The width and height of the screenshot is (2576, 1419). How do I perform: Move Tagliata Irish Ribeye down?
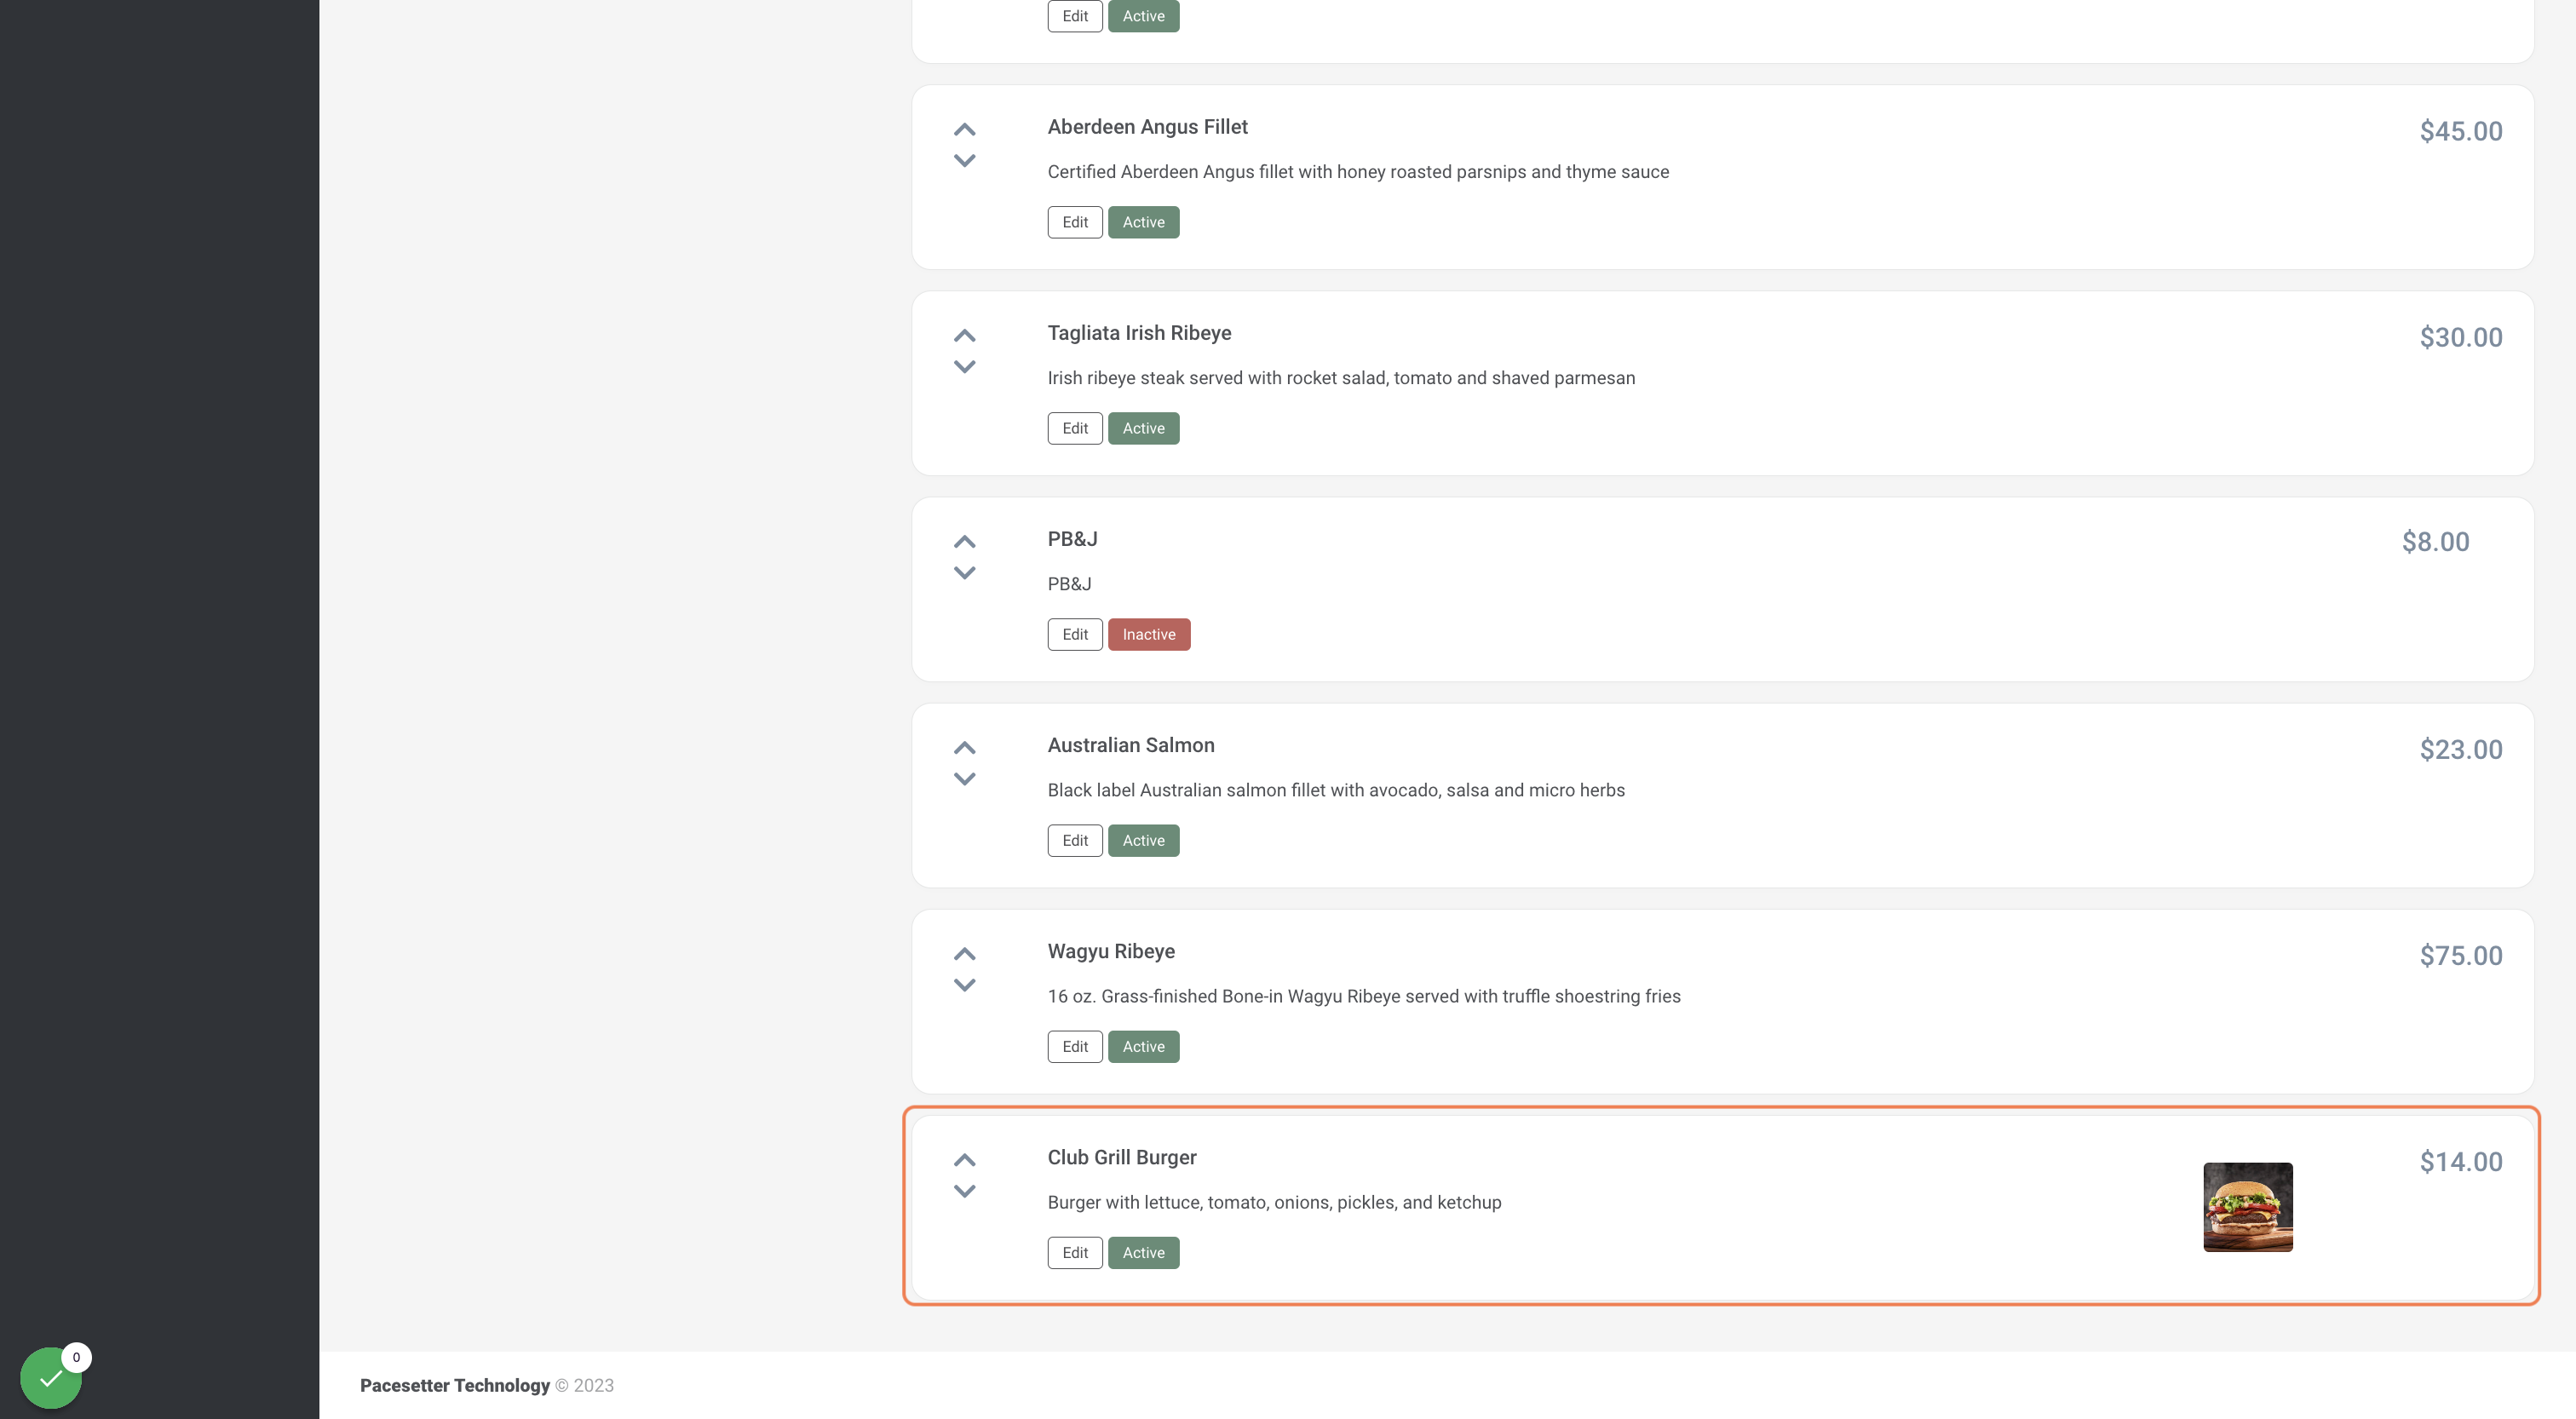click(964, 366)
